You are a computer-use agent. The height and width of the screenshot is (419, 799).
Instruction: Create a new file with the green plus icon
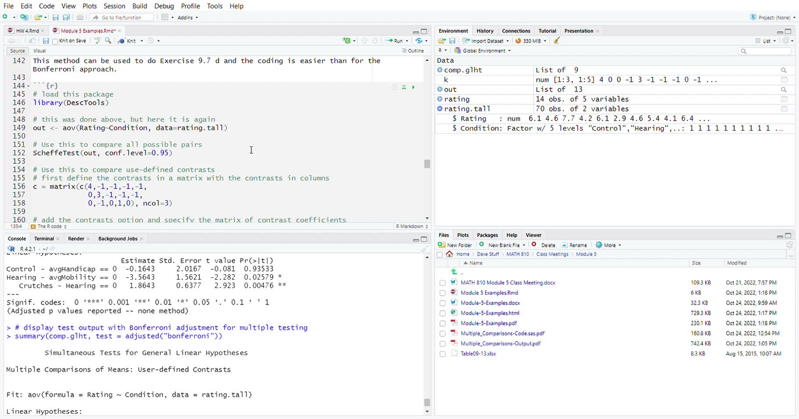pyautogui.click(x=5, y=17)
